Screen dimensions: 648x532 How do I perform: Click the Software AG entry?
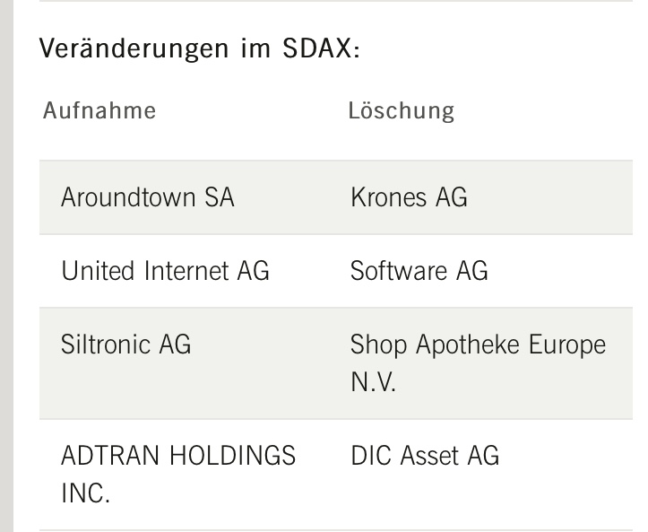coord(419,270)
